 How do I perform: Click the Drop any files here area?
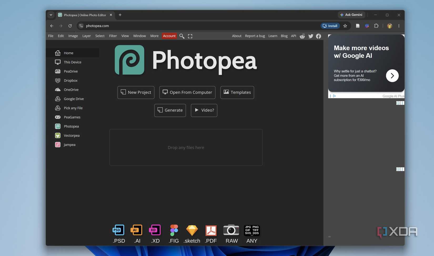(186, 147)
